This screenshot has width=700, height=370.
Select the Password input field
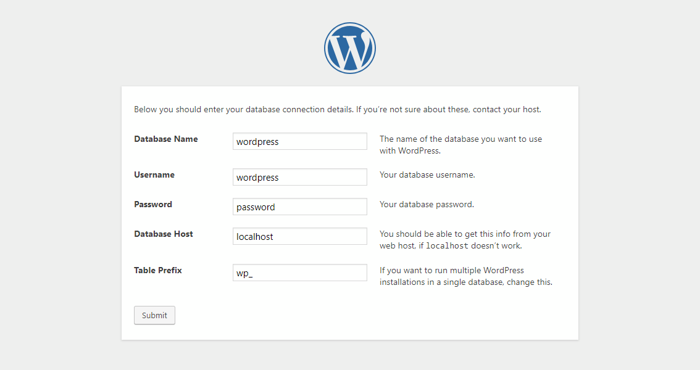(299, 207)
